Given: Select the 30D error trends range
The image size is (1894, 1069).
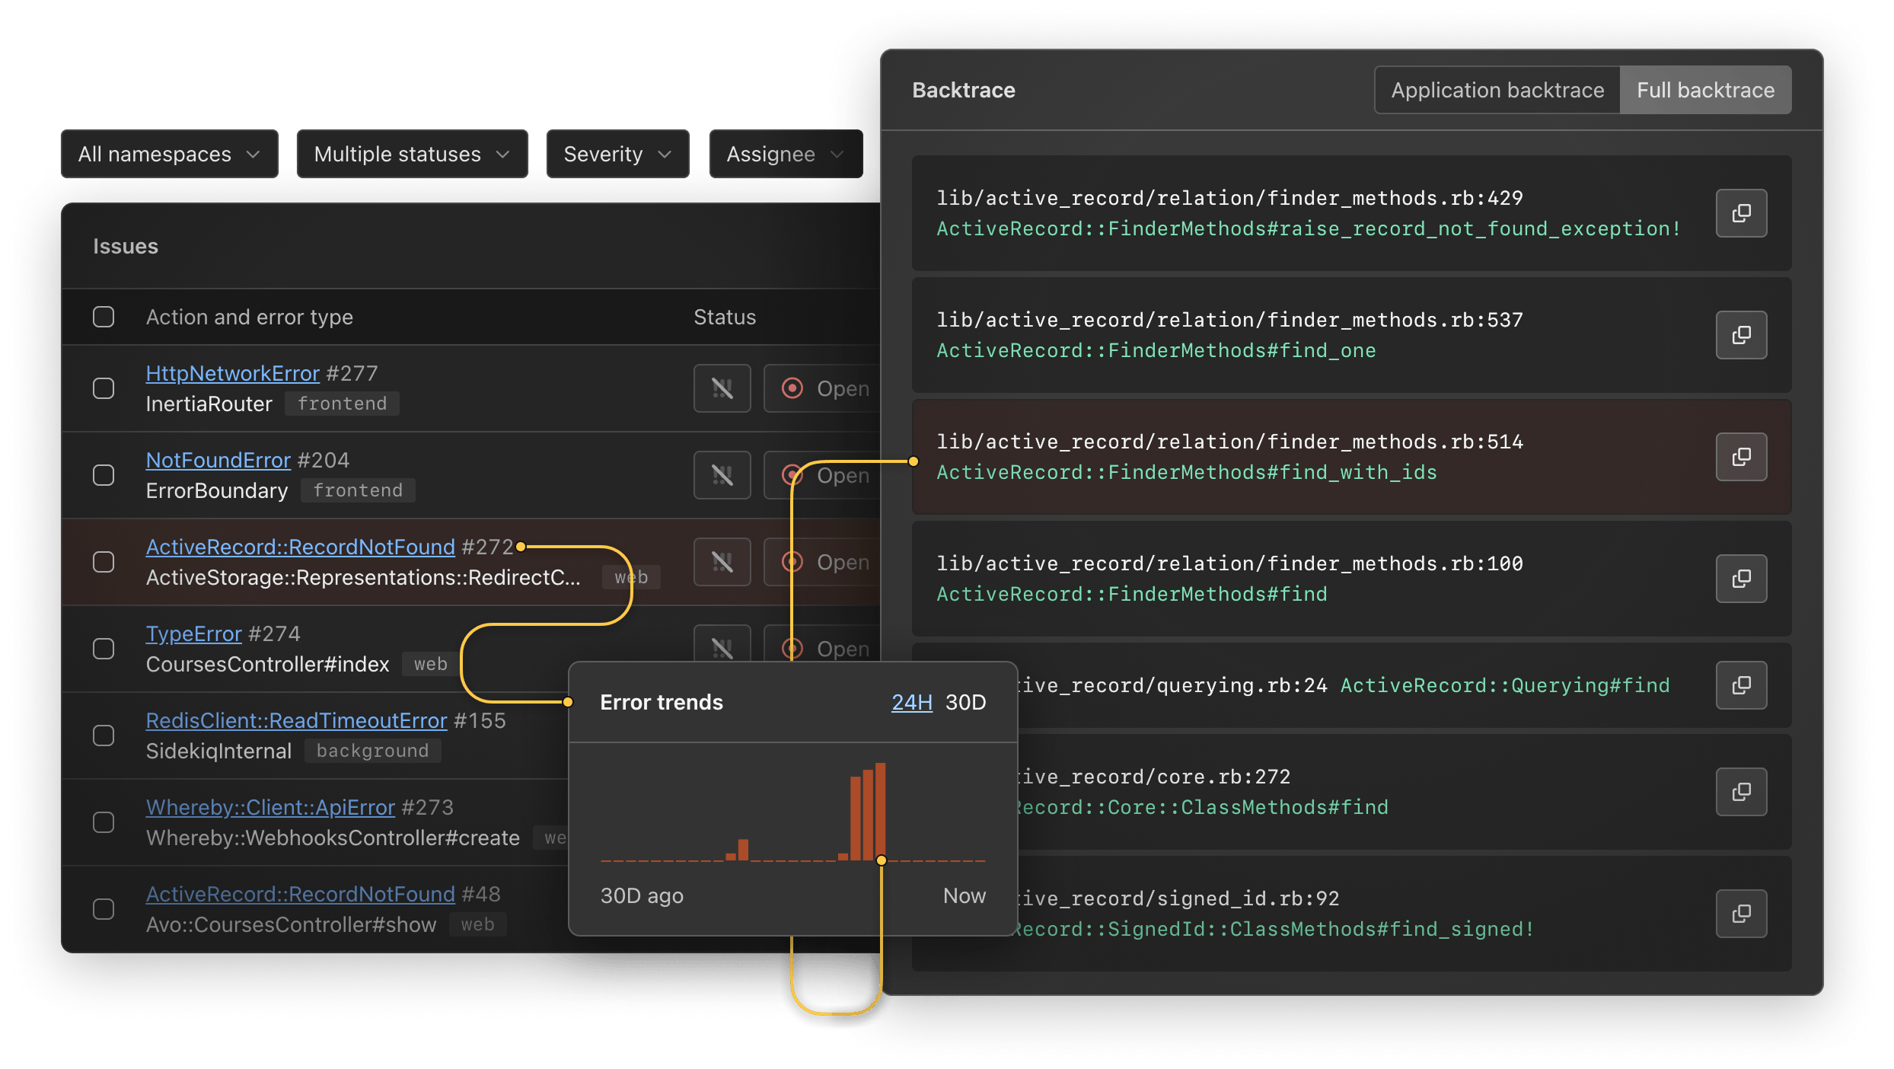Looking at the screenshot, I should pos(965,702).
